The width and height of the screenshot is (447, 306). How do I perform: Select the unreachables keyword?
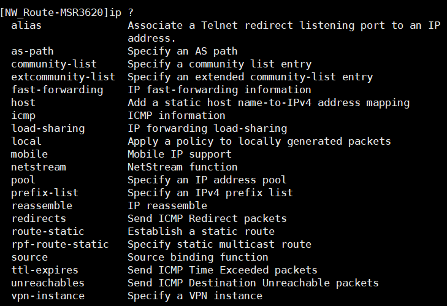(x=48, y=283)
